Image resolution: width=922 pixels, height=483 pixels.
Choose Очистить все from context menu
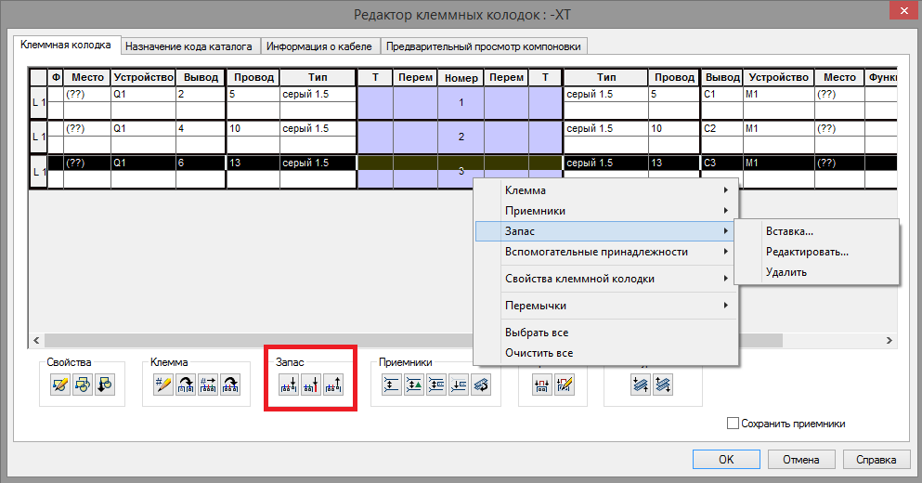(x=604, y=353)
